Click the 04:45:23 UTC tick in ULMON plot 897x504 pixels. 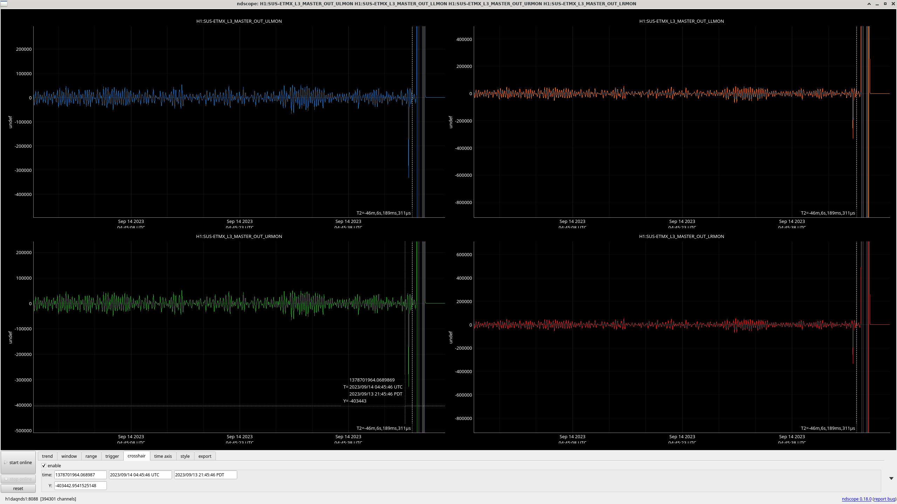point(240,227)
